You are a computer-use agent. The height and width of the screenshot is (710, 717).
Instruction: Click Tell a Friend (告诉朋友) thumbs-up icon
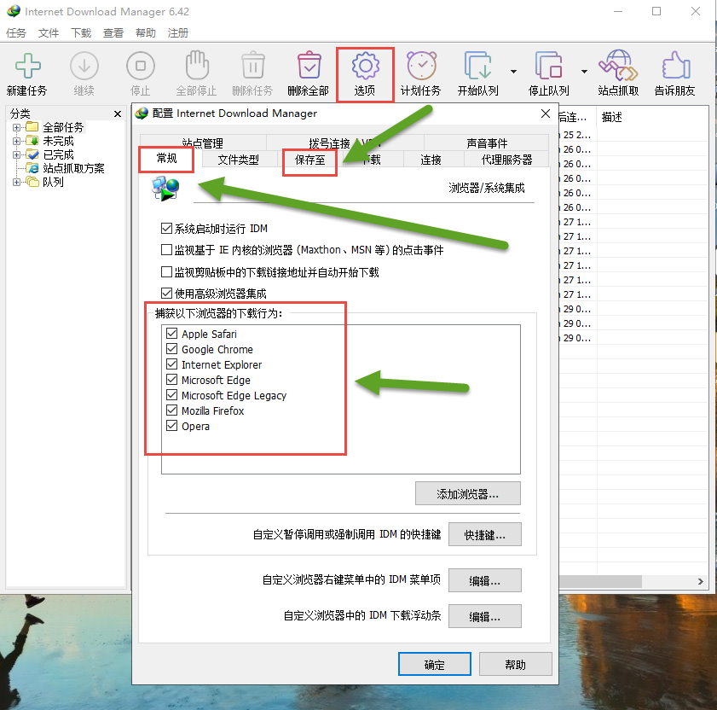click(x=675, y=66)
